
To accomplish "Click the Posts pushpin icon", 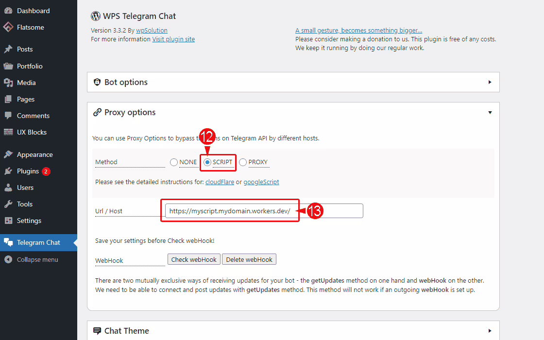I will click(x=8, y=49).
